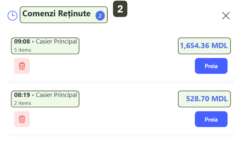The image size is (242, 145).
Task: Close the Comenzi Reținute dialog
Action: click(x=226, y=16)
